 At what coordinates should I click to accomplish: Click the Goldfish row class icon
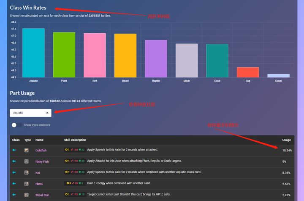[14, 150]
